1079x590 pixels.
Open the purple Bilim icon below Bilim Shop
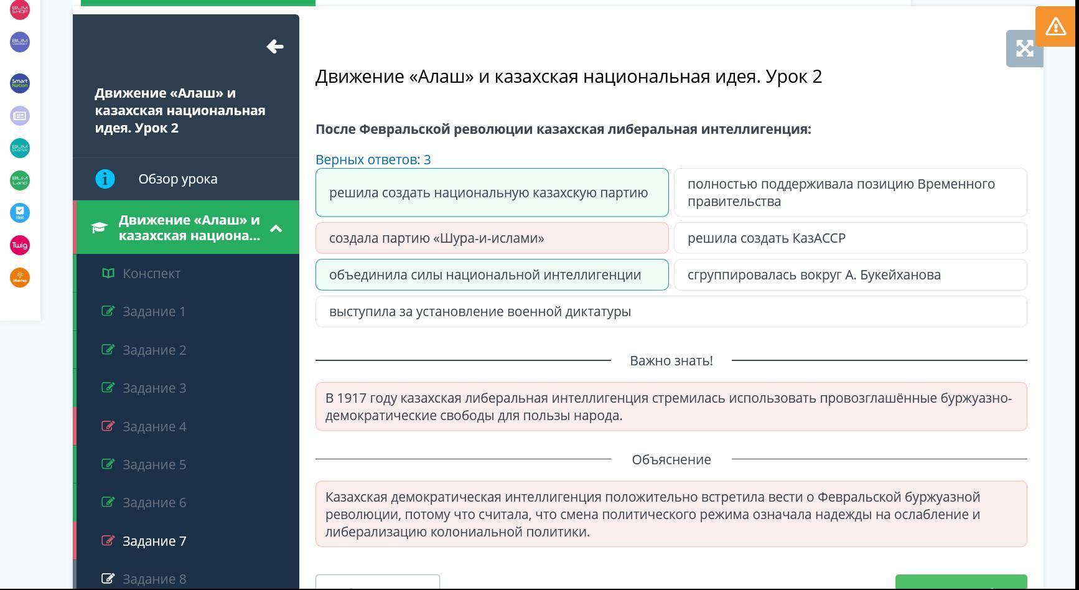pos(20,42)
